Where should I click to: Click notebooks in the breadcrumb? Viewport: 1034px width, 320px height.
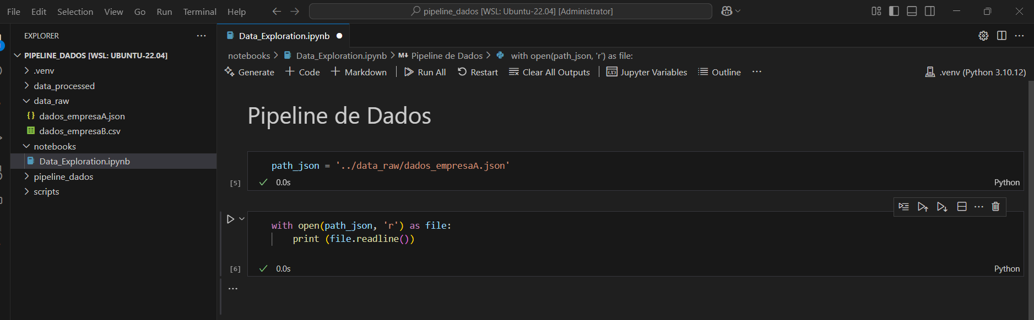point(249,56)
